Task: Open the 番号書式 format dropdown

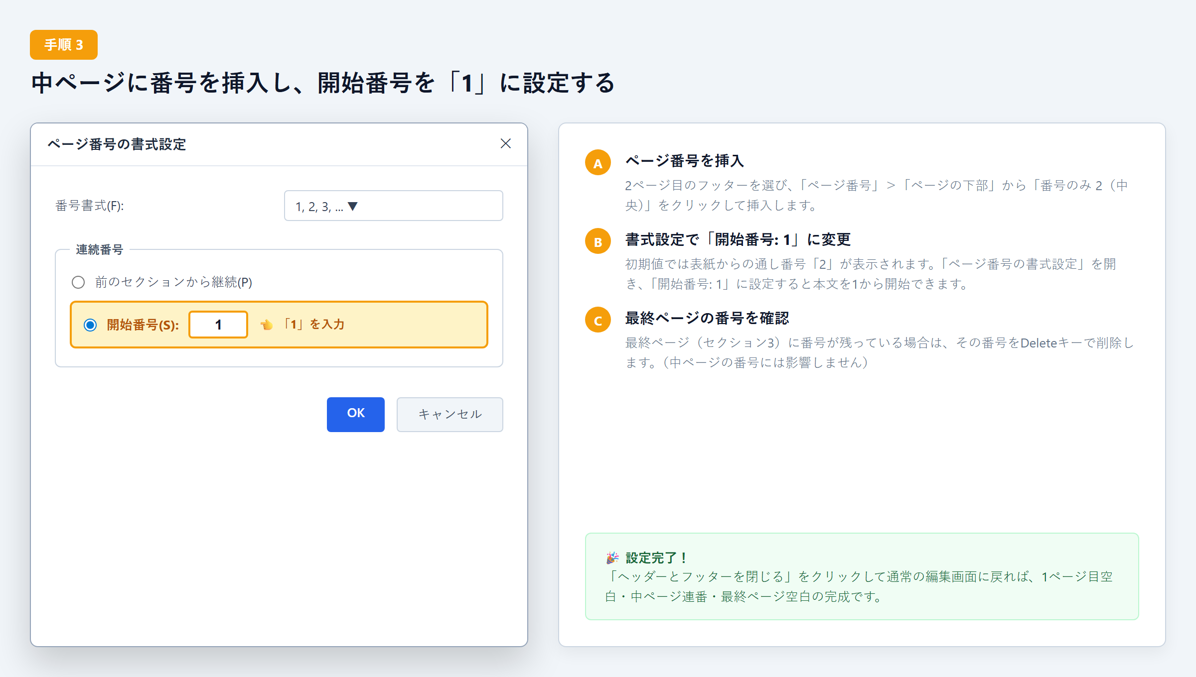Action: [x=393, y=206]
